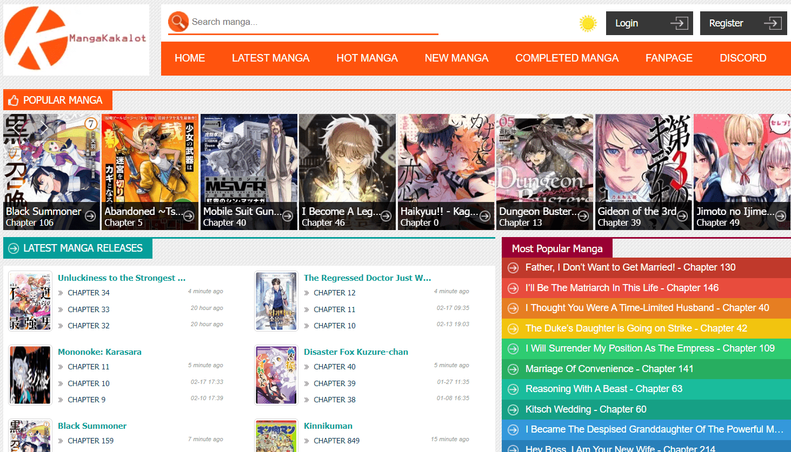791x452 pixels.
Task: Click arrow icon next to Father, I Don't Want to Get Married
Action: pos(513,268)
